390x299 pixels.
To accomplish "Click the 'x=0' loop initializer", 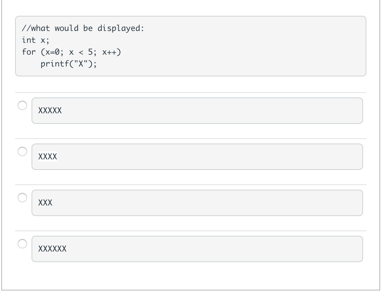I will [53, 52].
